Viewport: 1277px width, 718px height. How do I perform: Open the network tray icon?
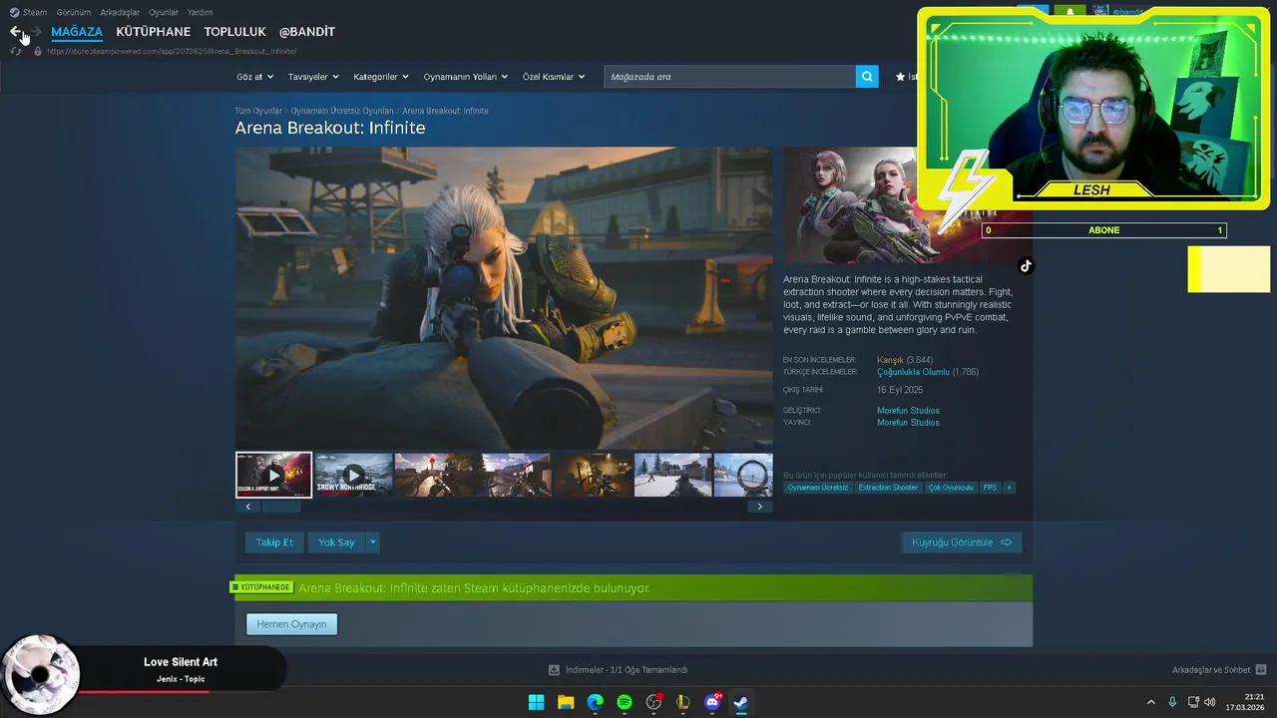pos(1193,702)
